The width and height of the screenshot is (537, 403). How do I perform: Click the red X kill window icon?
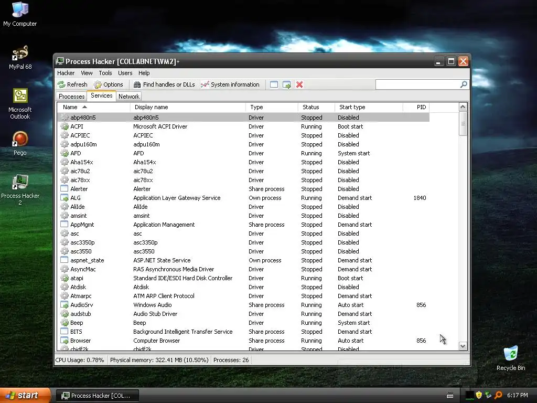click(x=299, y=84)
